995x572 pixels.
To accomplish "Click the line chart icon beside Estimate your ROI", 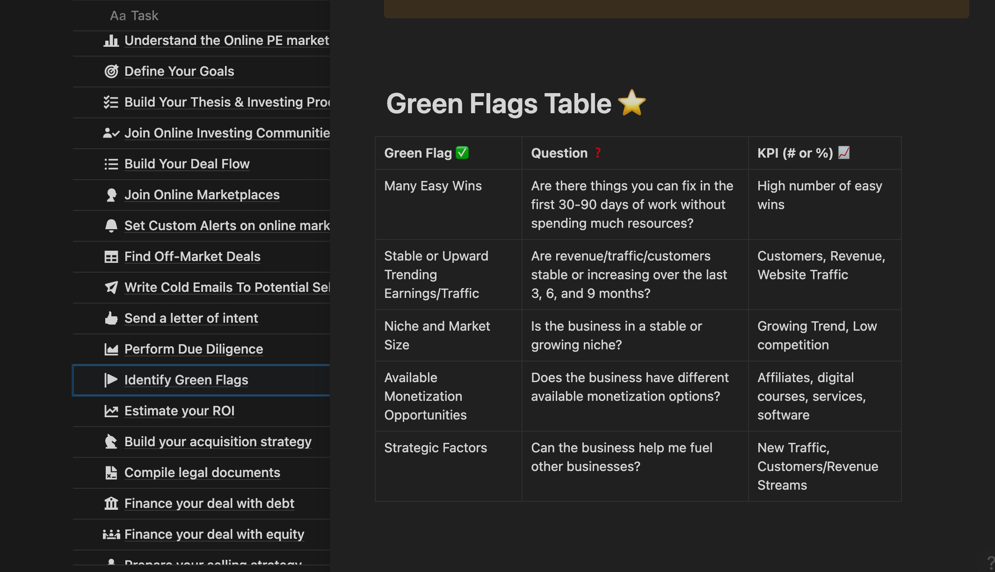I will point(111,411).
